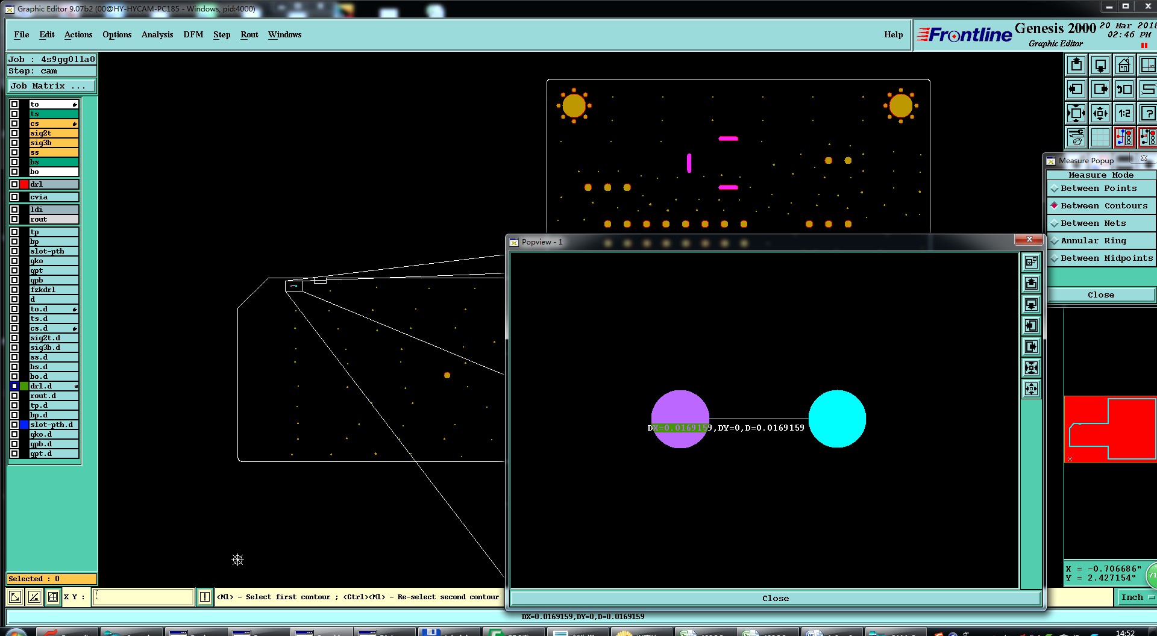The height and width of the screenshot is (636, 1157).
Task: Click Close button in Measure Popup
Action: (x=1101, y=295)
